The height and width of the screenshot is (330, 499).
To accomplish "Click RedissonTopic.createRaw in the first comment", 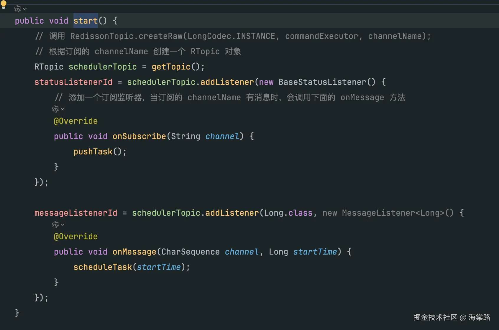I will click(x=126, y=36).
